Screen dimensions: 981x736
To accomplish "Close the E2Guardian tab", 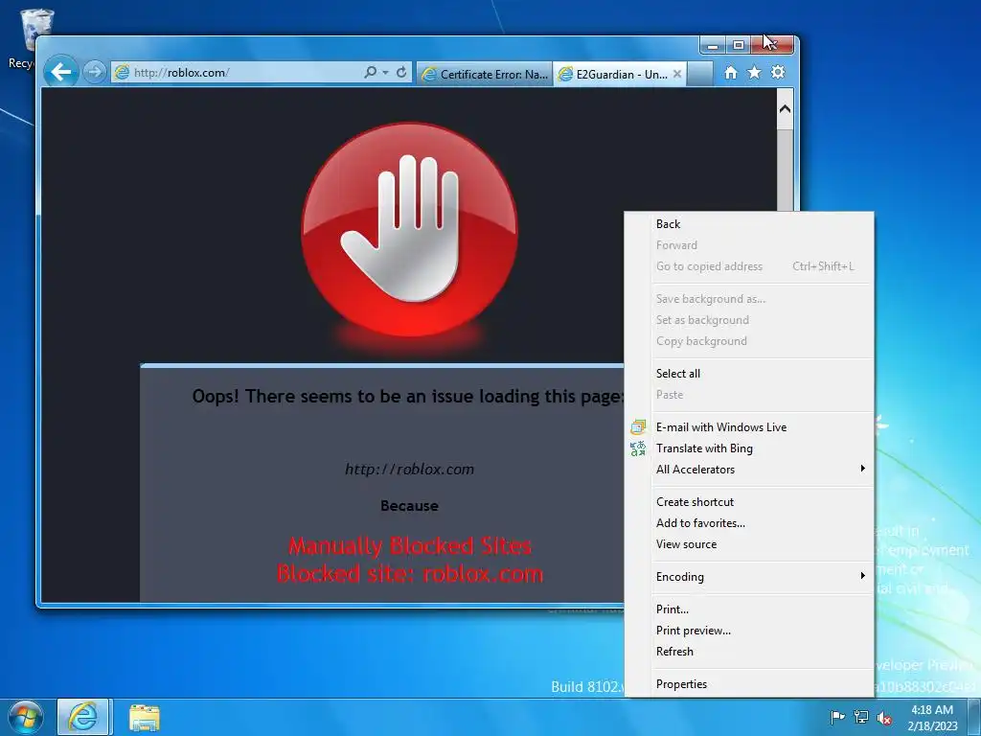I will click(677, 74).
